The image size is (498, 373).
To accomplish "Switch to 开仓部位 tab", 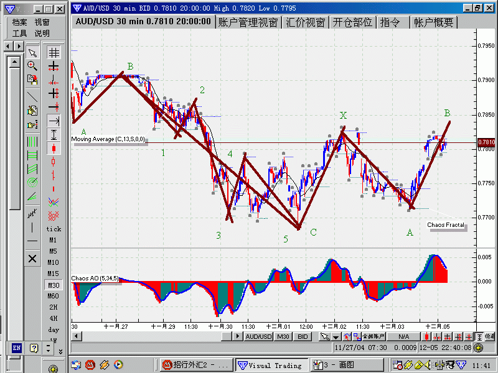I will click(x=352, y=22).
